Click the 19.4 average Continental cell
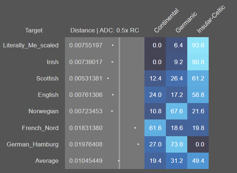 pos(155,161)
